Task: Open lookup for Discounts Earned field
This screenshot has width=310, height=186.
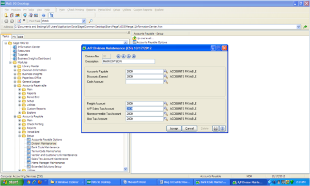Action: click(166, 76)
